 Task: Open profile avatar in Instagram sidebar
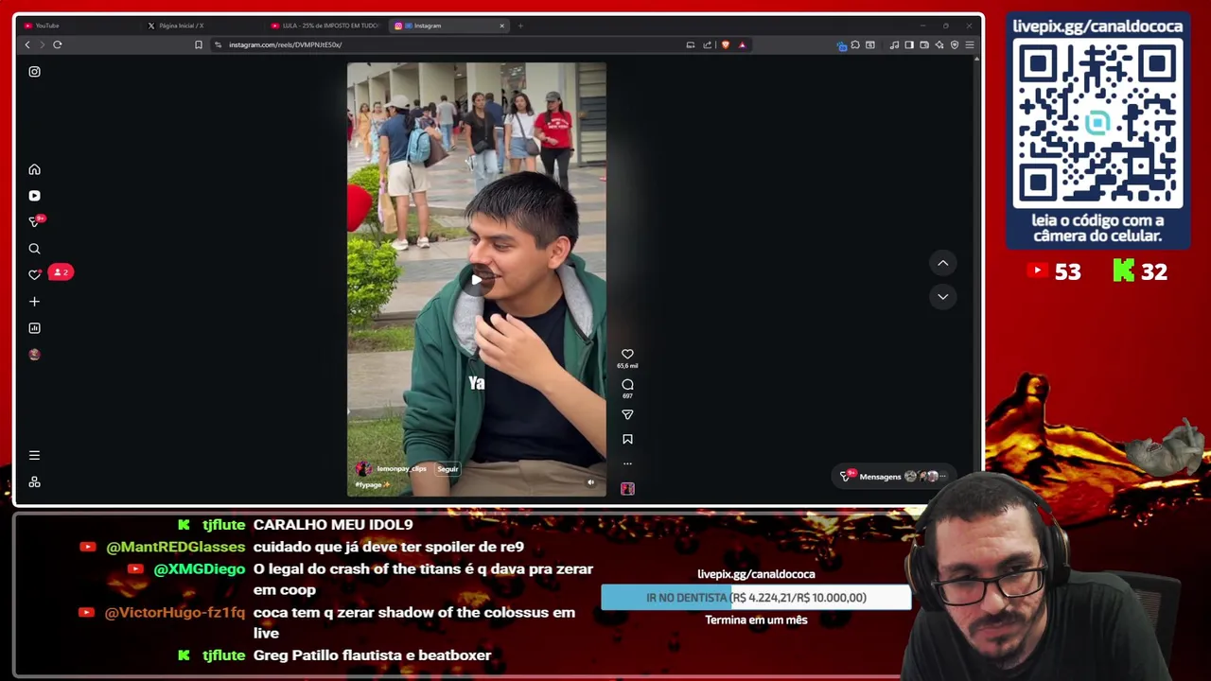[34, 355]
